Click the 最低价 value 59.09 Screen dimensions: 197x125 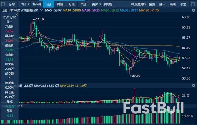[x=9, y=50]
